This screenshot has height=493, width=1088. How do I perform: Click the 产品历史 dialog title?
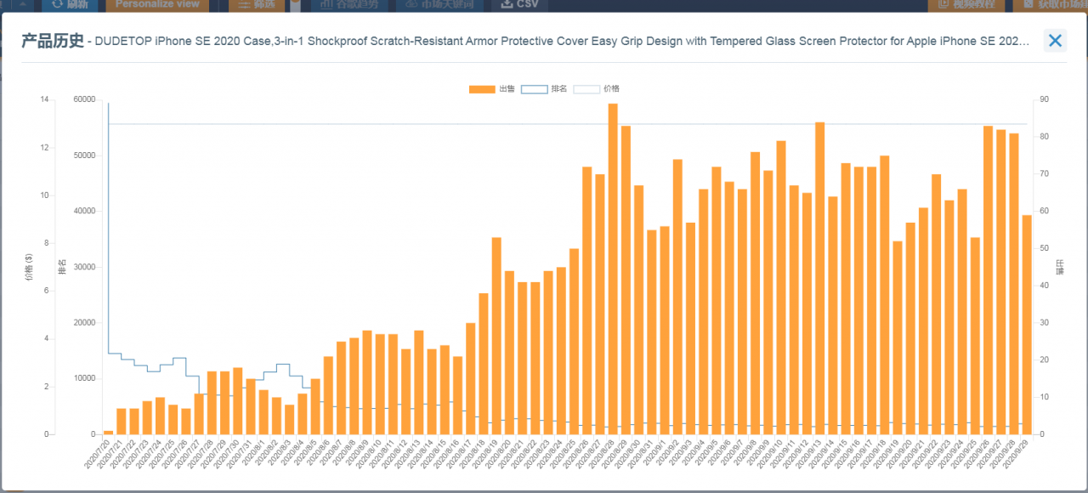[x=53, y=40]
